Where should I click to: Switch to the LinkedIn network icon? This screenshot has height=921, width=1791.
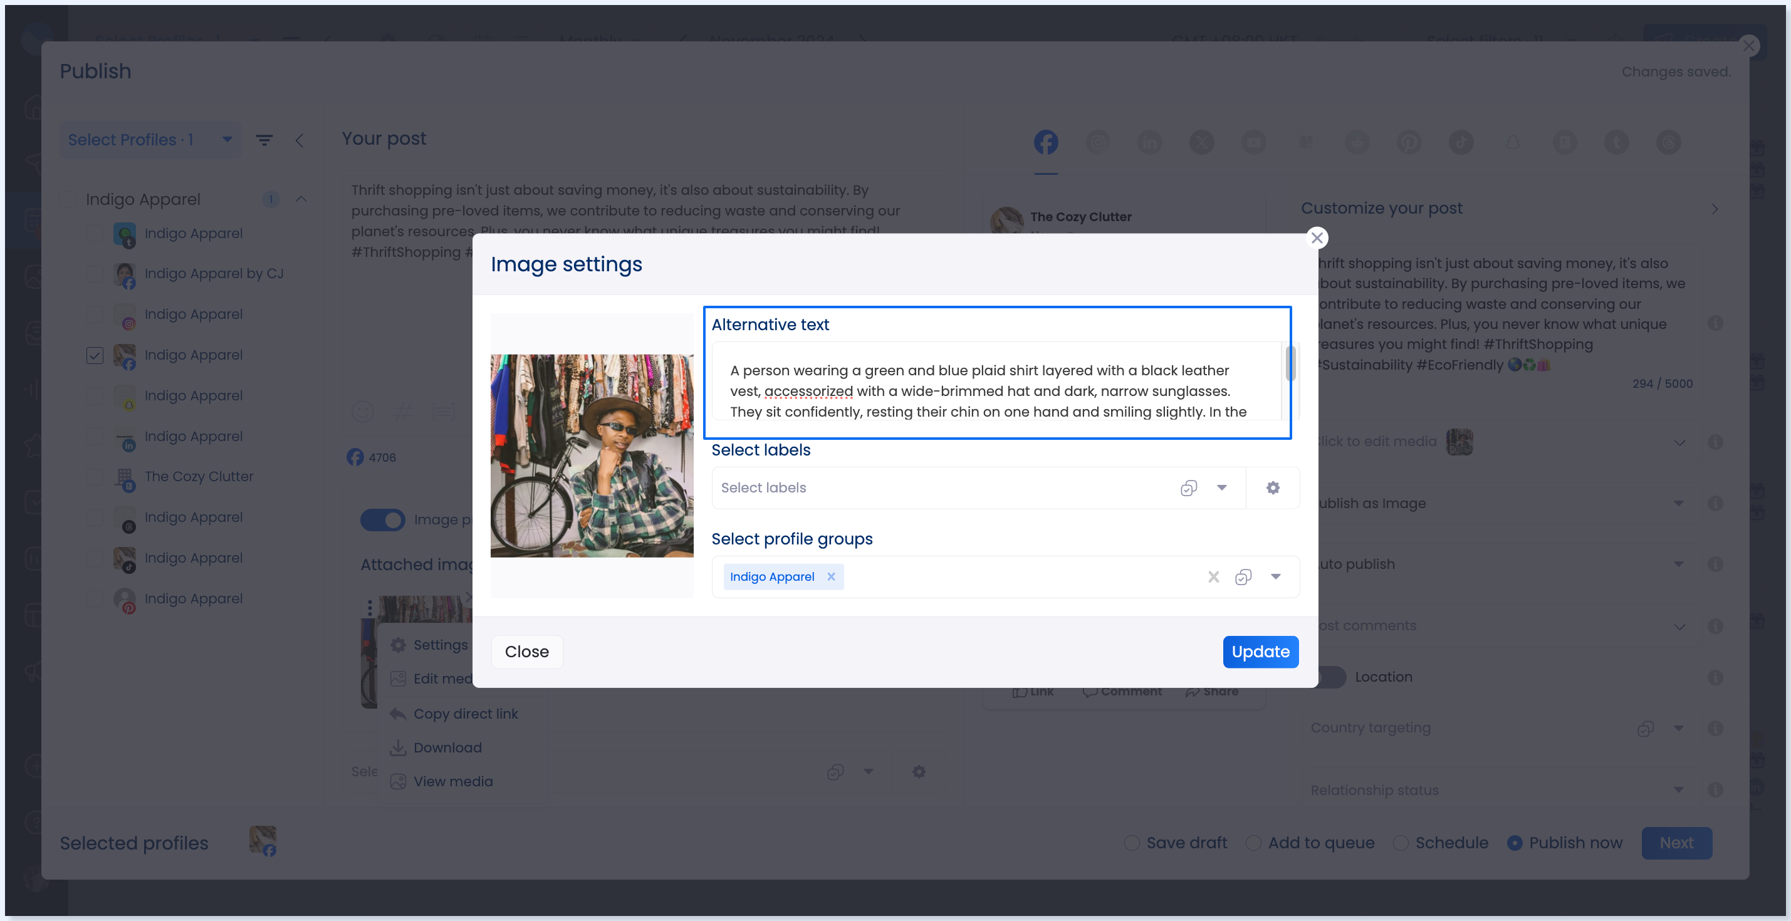tap(1149, 142)
